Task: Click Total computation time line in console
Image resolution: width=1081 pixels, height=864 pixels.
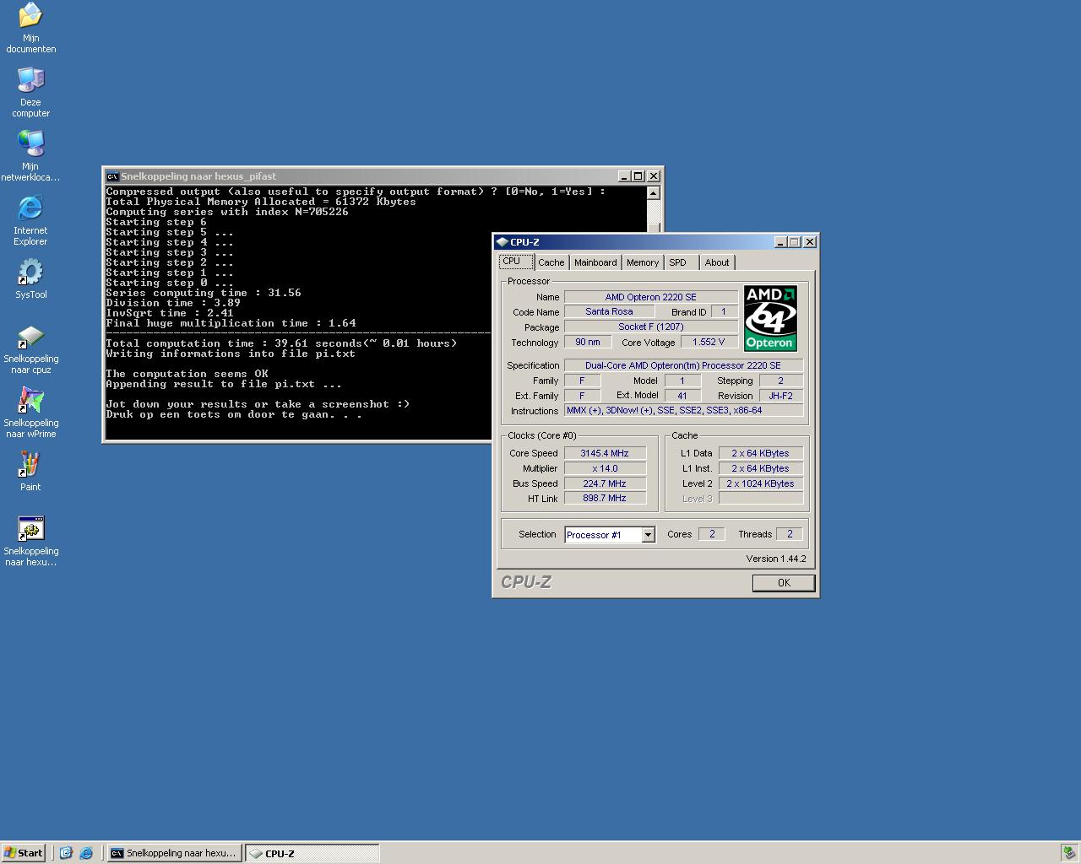Action: (x=281, y=343)
